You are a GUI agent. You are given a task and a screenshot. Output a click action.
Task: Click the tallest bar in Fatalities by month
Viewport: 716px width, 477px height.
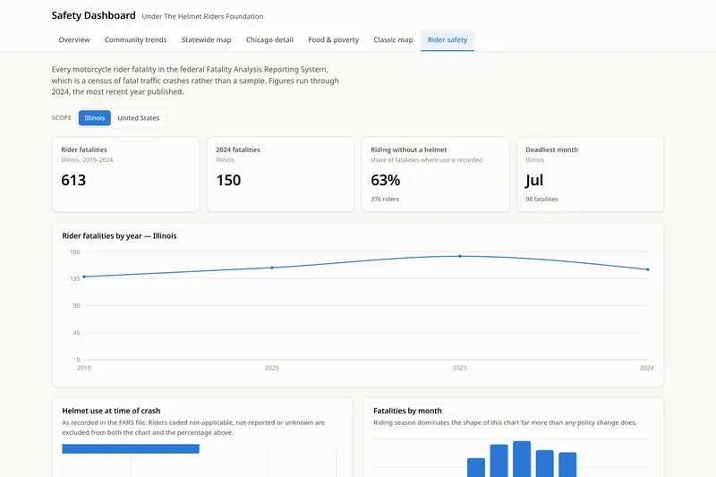pos(522,459)
